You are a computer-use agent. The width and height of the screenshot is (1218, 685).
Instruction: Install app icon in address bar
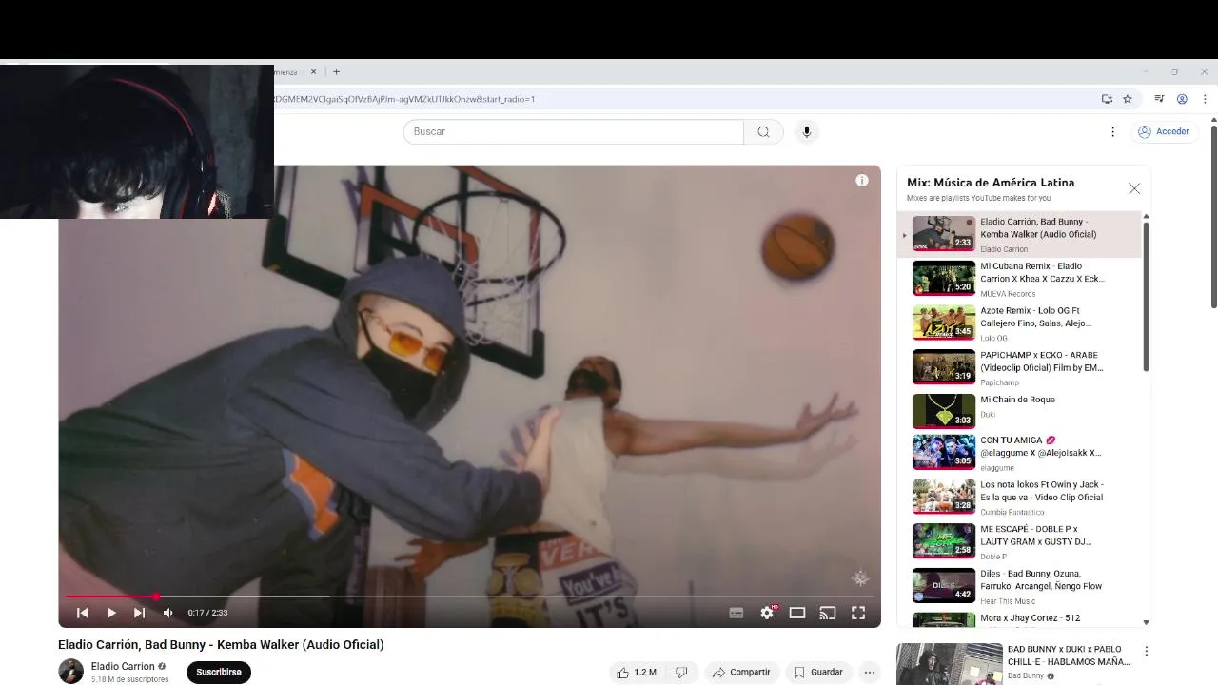click(1107, 99)
